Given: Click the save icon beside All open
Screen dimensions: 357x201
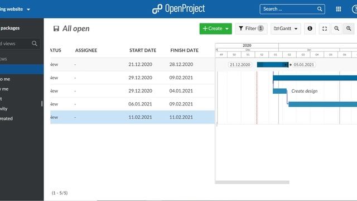Looking at the screenshot, I should click(x=56, y=28).
